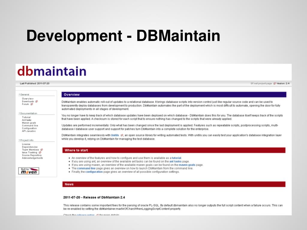Click the Documentation sidebar section heading
Viewport: 307px width, 230px height.
[x=28, y=113]
